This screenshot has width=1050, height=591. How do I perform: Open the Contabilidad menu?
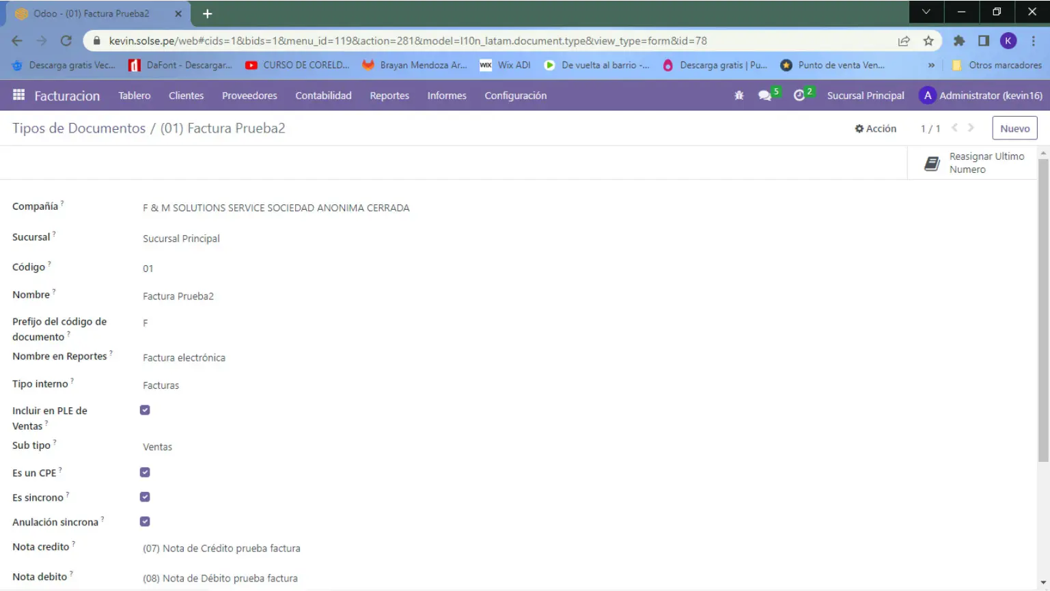(x=323, y=96)
